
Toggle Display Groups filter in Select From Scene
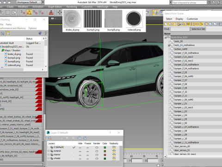[193, 24]
